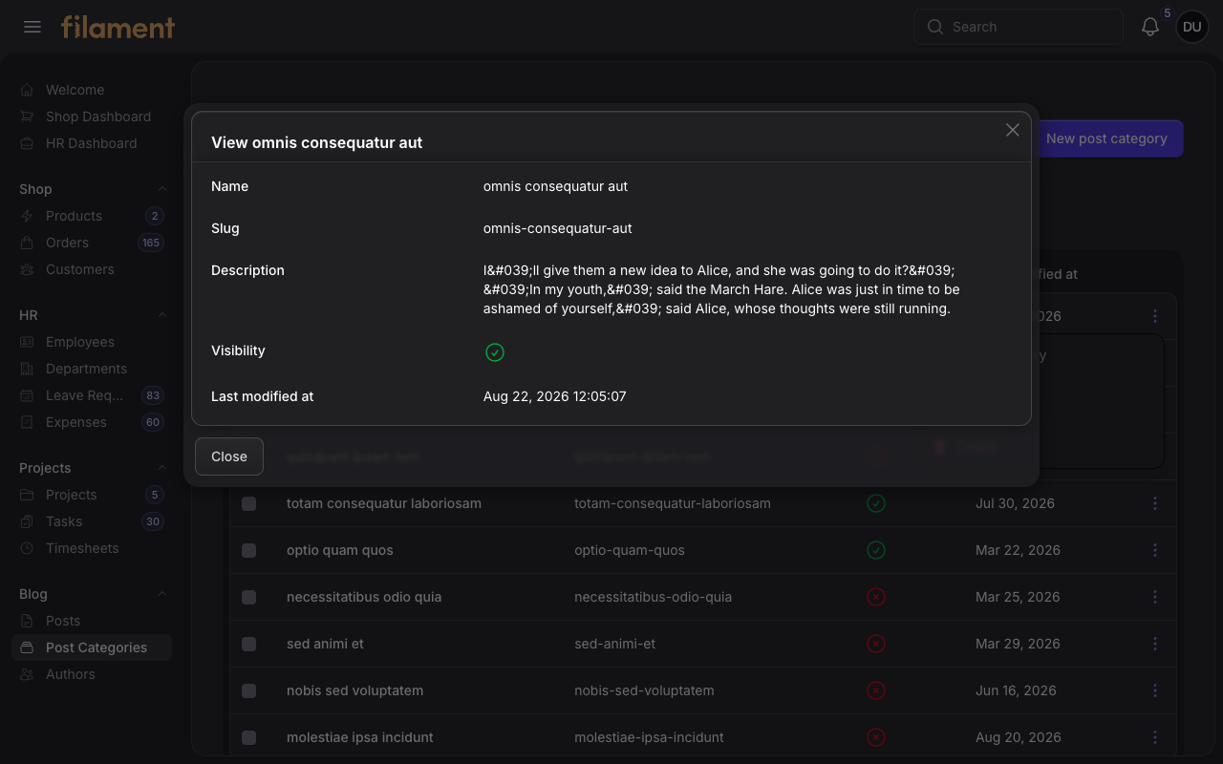Collapse the HR sidebar group
1223x764 pixels.
pyautogui.click(x=161, y=315)
